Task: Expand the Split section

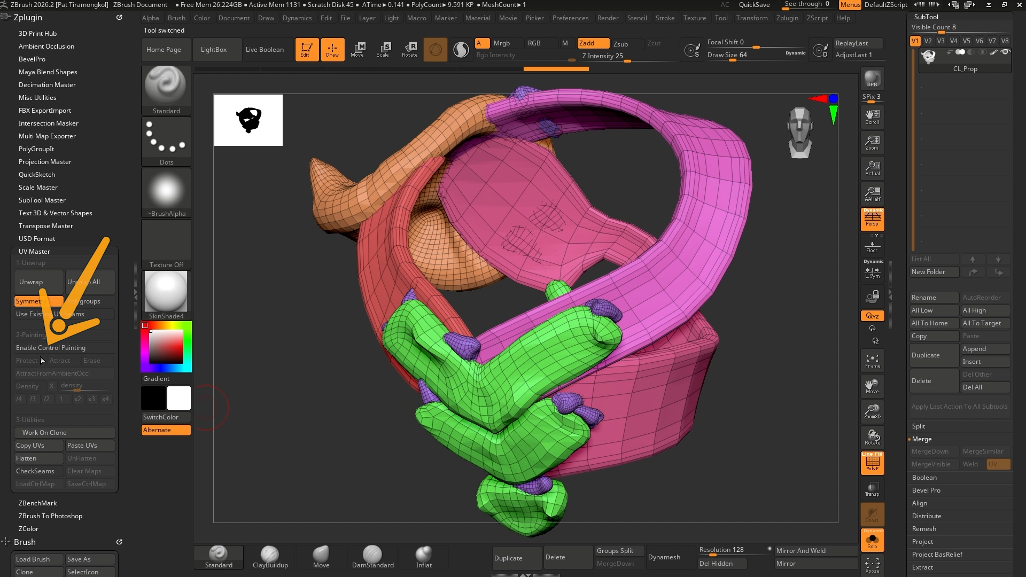Action: click(918, 426)
